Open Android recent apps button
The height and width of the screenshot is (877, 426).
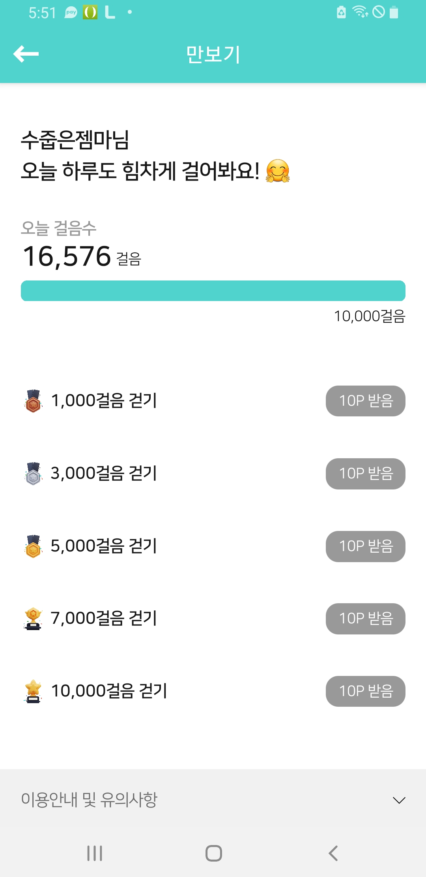coord(95,853)
